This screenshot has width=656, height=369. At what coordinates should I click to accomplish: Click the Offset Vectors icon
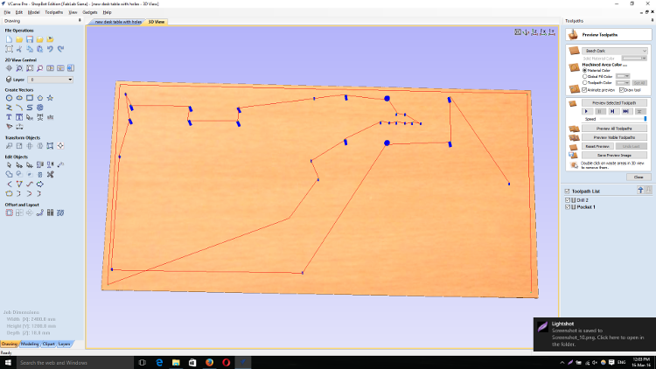coord(9,213)
